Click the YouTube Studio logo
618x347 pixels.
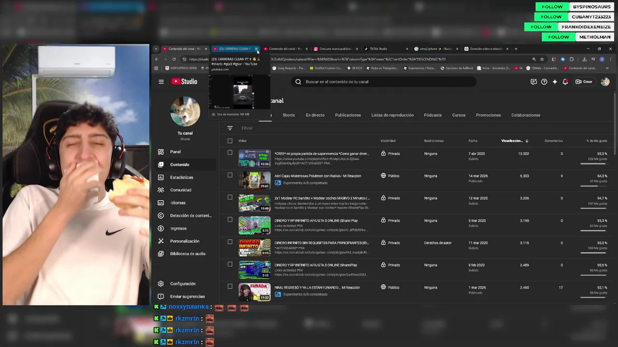click(184, 81)
